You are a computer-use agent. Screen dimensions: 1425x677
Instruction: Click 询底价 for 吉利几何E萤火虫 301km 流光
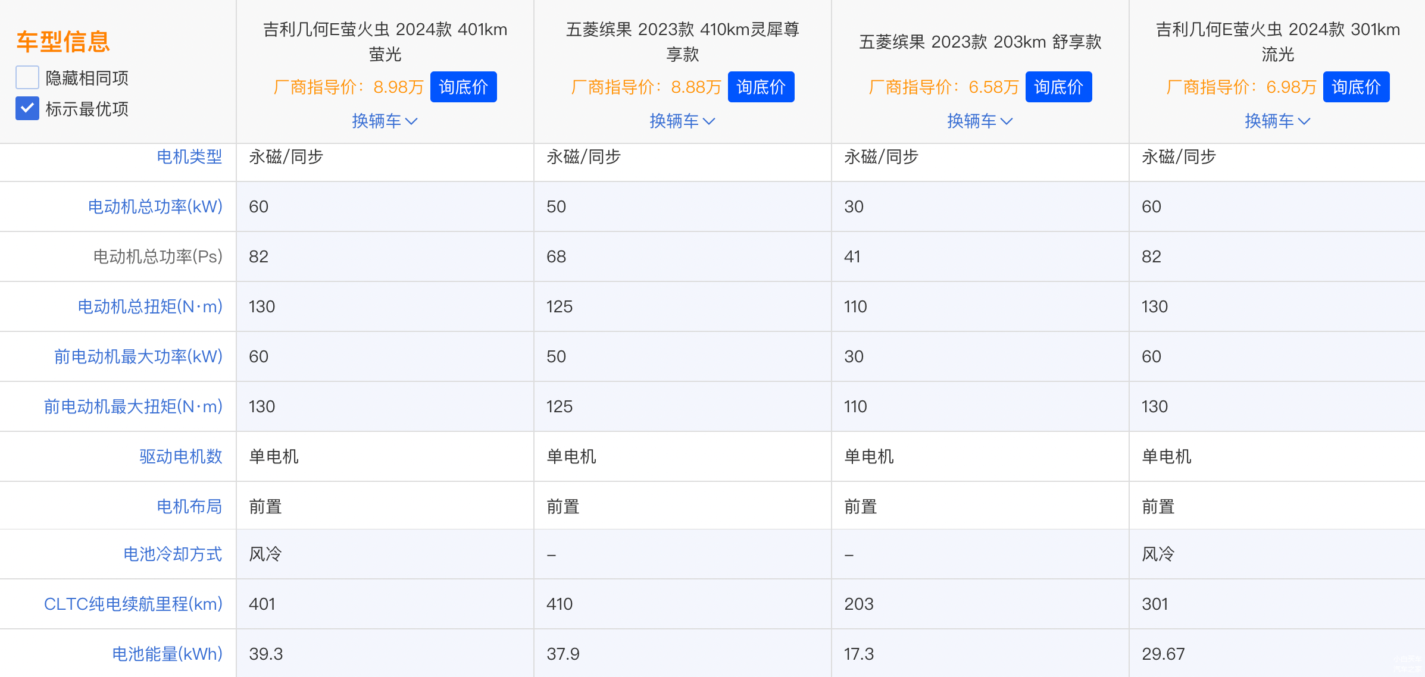[1356, 87]
